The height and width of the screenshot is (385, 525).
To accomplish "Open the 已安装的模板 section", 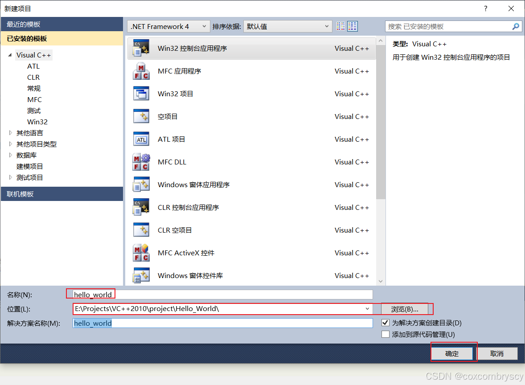I will coord(62,38).
